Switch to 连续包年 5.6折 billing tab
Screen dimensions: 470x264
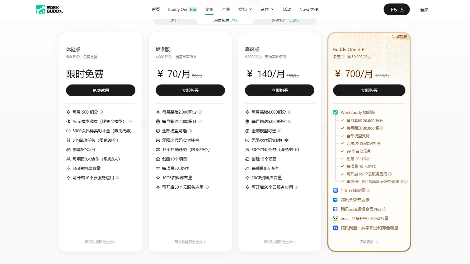(x=285, y=21)
